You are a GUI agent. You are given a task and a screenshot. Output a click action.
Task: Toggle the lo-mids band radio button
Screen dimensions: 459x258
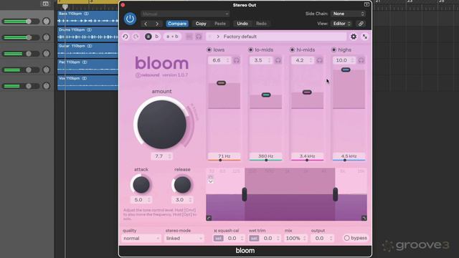click(x=250, y=49)
